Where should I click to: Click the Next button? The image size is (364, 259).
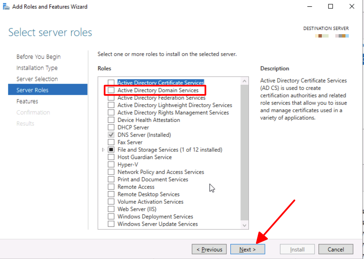pyautogui.click(x=248, y=249)
